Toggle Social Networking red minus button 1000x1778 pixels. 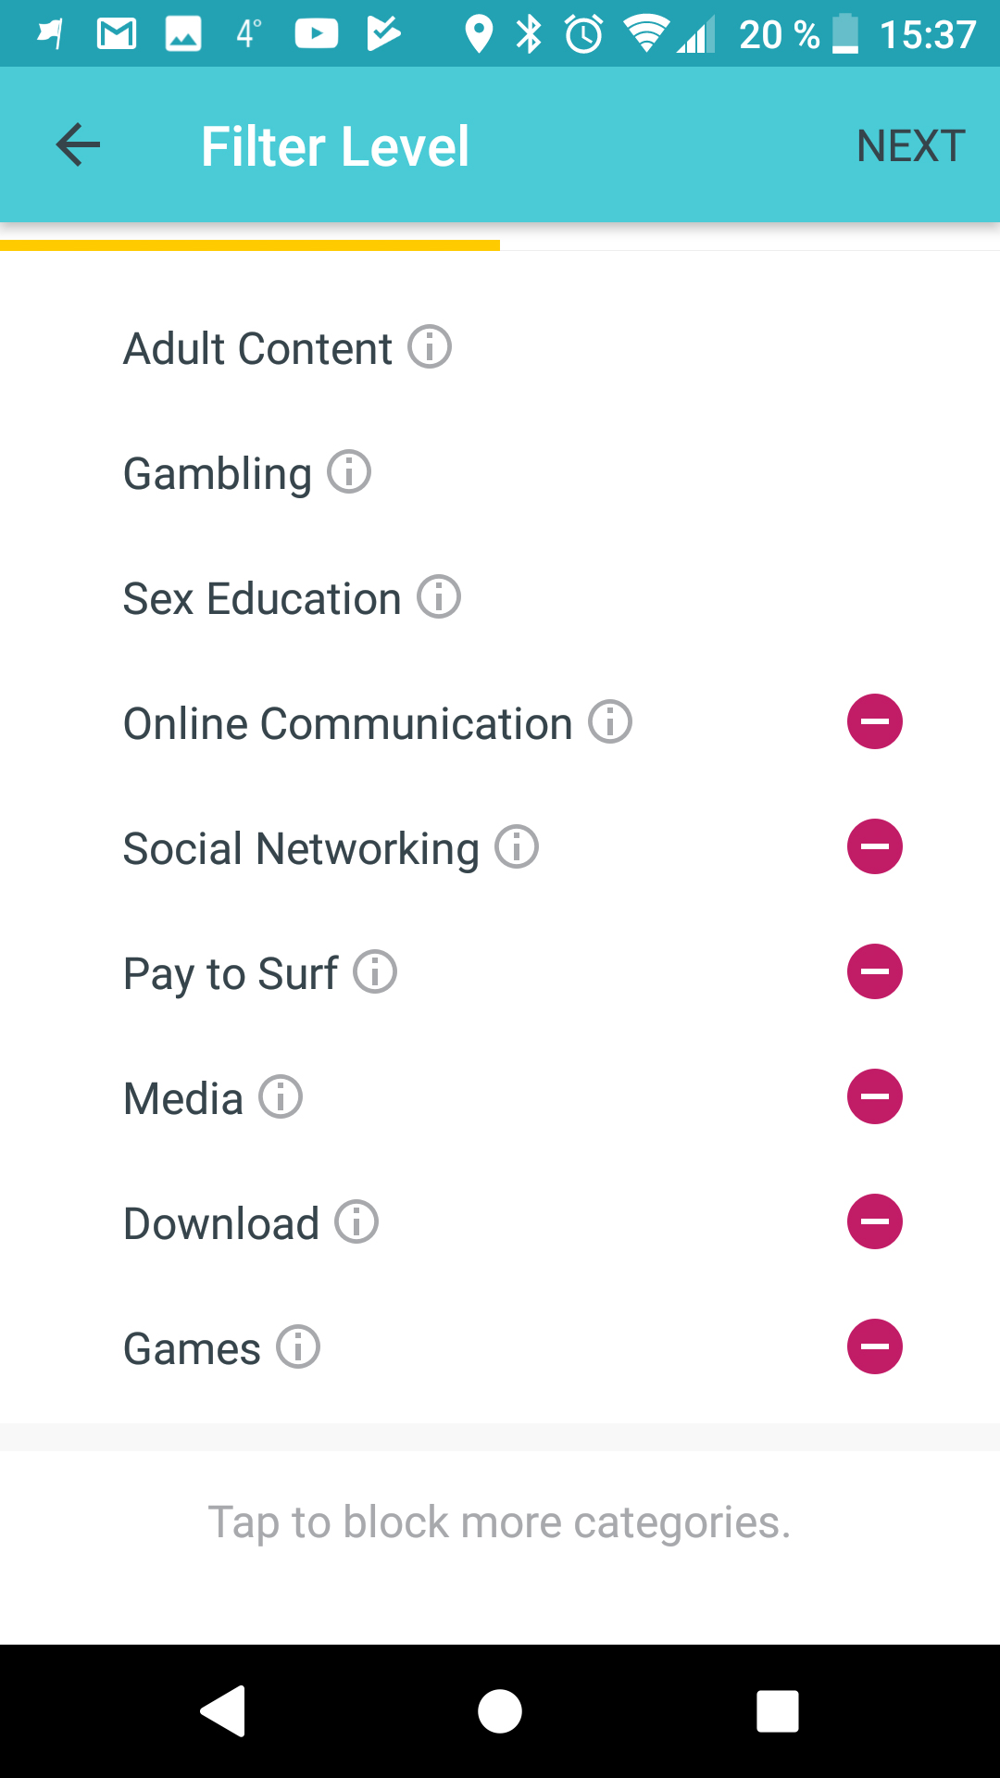click(x=875, y=846)
